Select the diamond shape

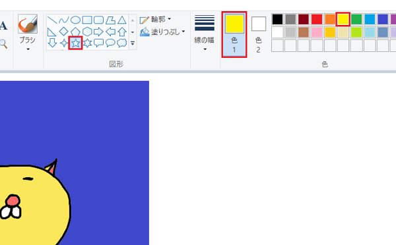click(x=63, y=32)
